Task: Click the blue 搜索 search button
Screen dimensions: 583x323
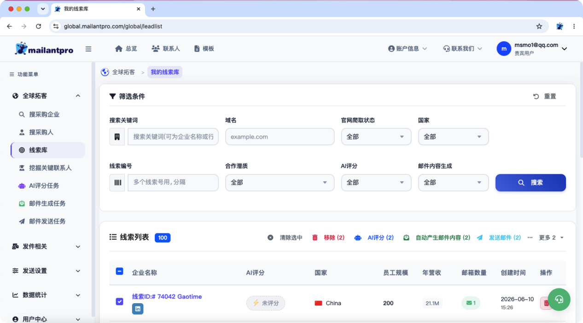Action: point(531,183)
